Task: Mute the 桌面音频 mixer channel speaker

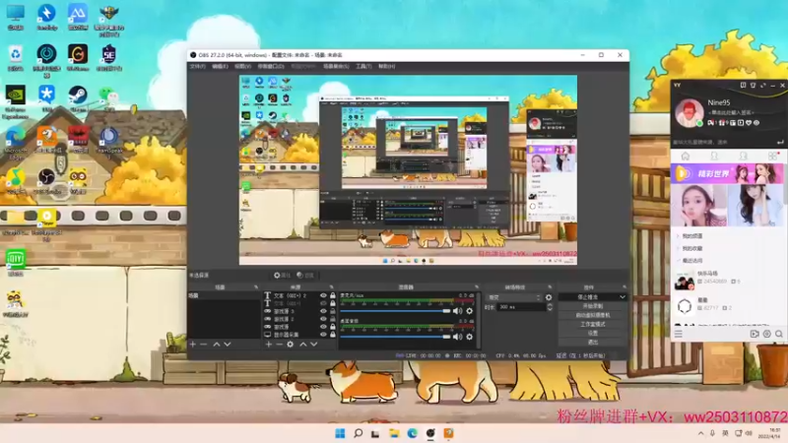Action: [x=457, y=337]
